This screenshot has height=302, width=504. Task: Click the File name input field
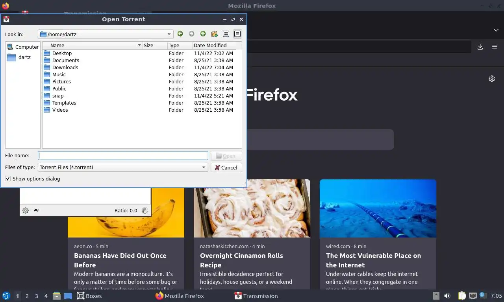point(123,156)
